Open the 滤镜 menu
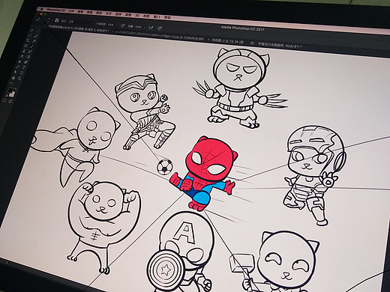 coord(128,15)
